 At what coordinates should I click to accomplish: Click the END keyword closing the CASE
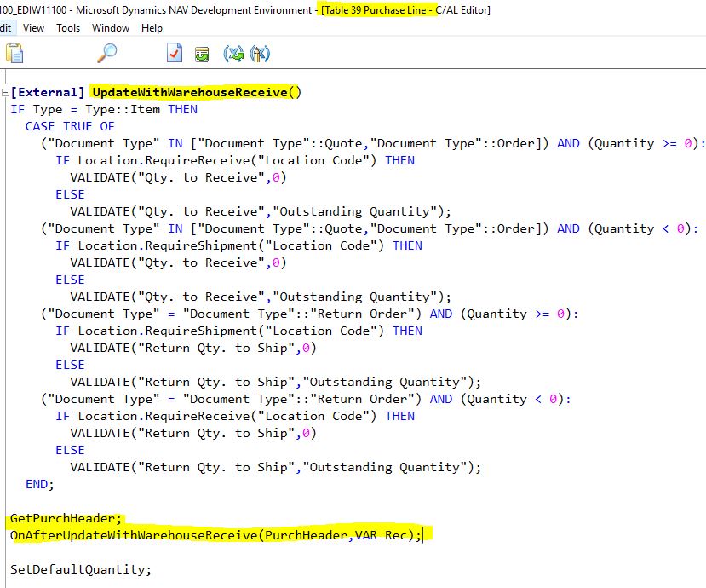36,484
